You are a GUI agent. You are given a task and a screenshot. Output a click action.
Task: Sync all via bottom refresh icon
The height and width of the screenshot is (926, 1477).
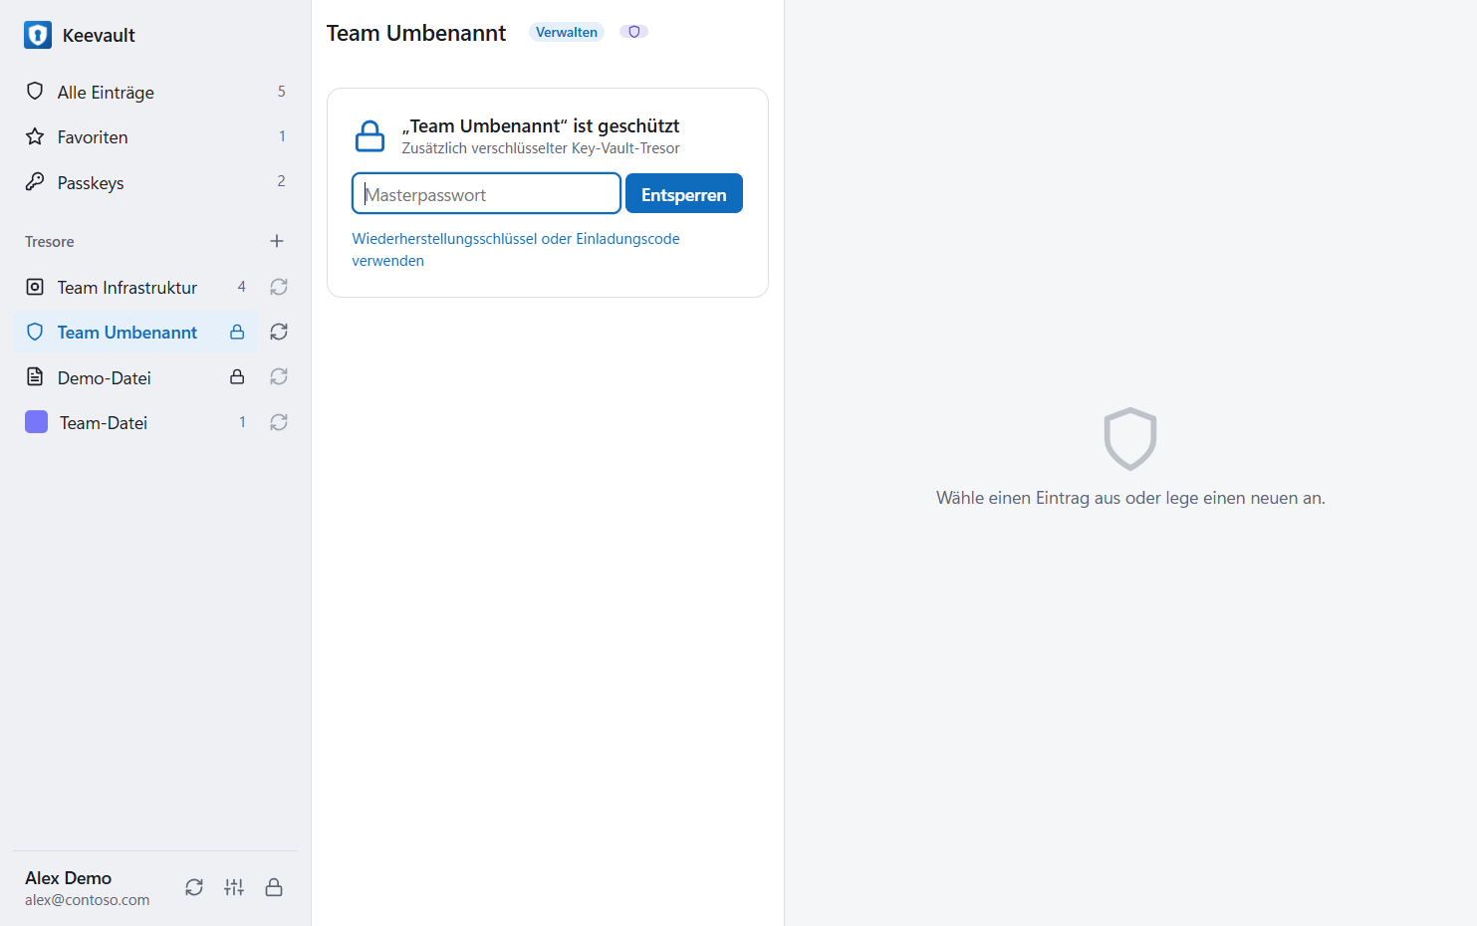pyautogui.click(x=194, y=887)
